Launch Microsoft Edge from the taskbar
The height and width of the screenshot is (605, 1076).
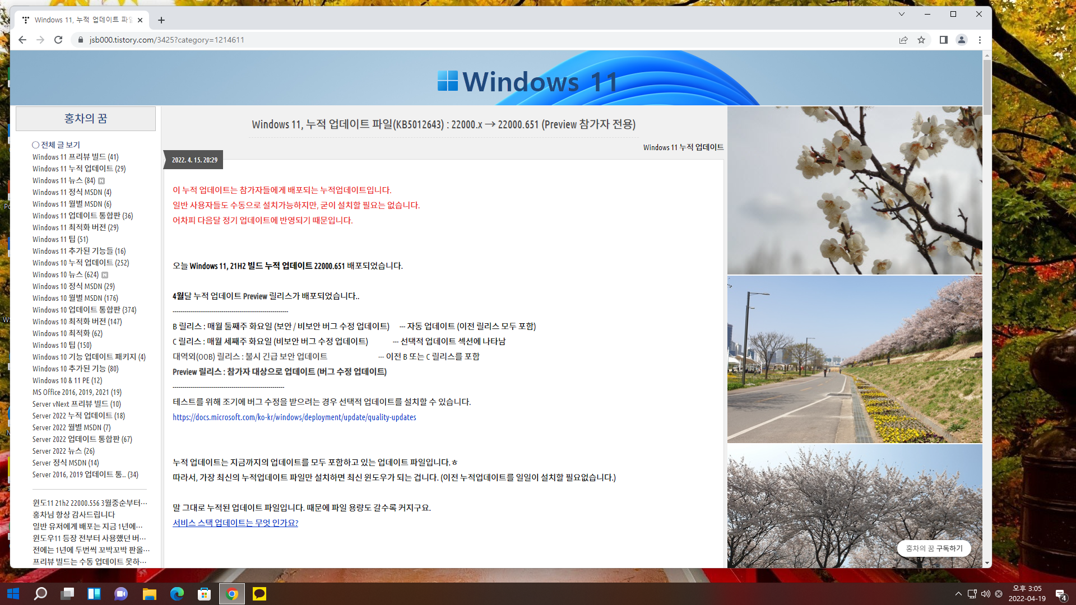click(177, 594)
